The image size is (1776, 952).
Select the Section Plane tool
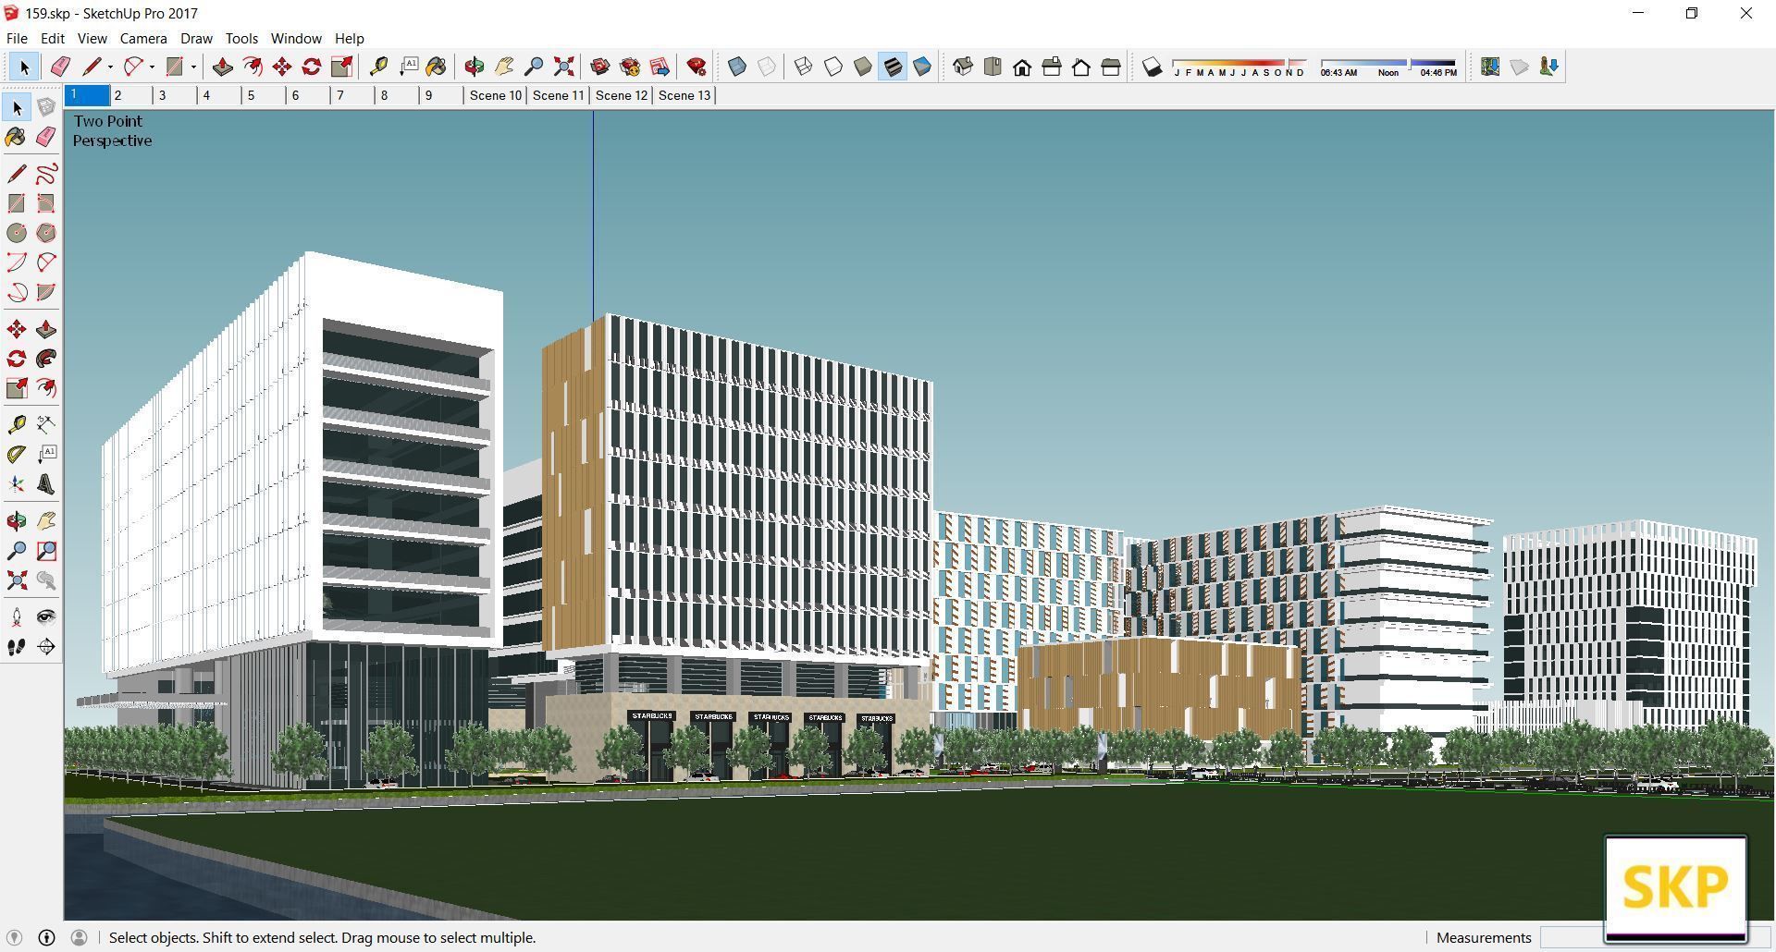pos(46,647)
